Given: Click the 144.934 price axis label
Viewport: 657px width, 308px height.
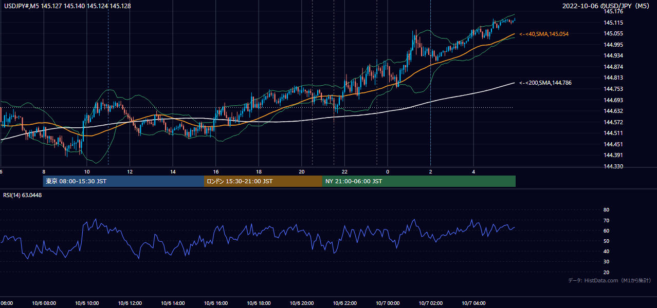Looking at the screenshot, I should (x=613, y=55).
